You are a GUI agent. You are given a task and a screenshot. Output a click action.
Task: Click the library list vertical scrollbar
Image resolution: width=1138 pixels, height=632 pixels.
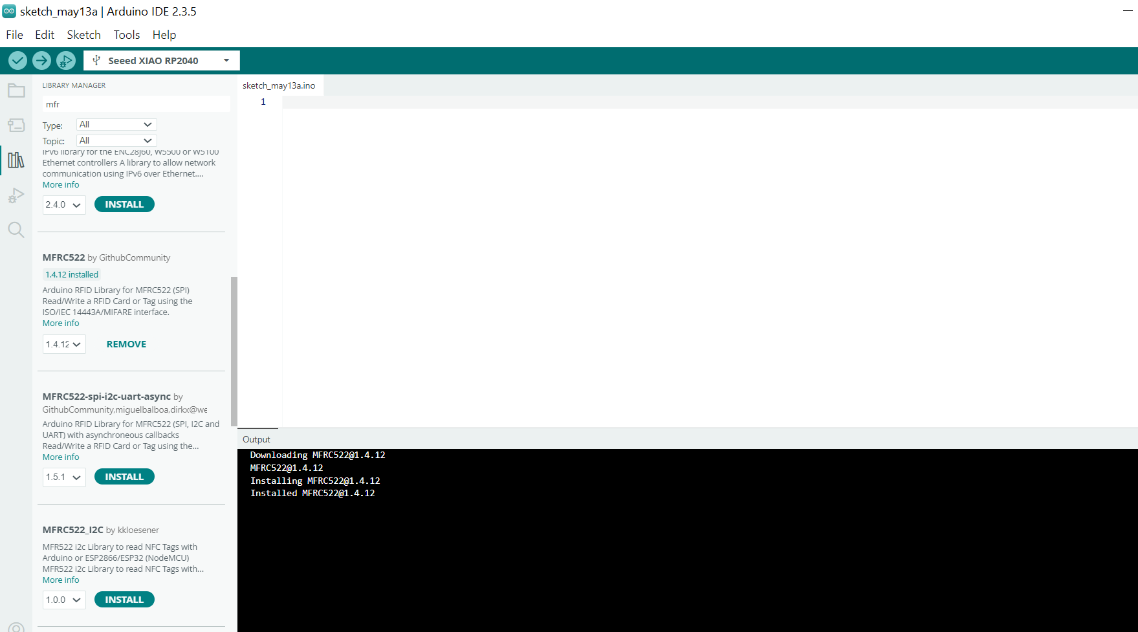234,351
